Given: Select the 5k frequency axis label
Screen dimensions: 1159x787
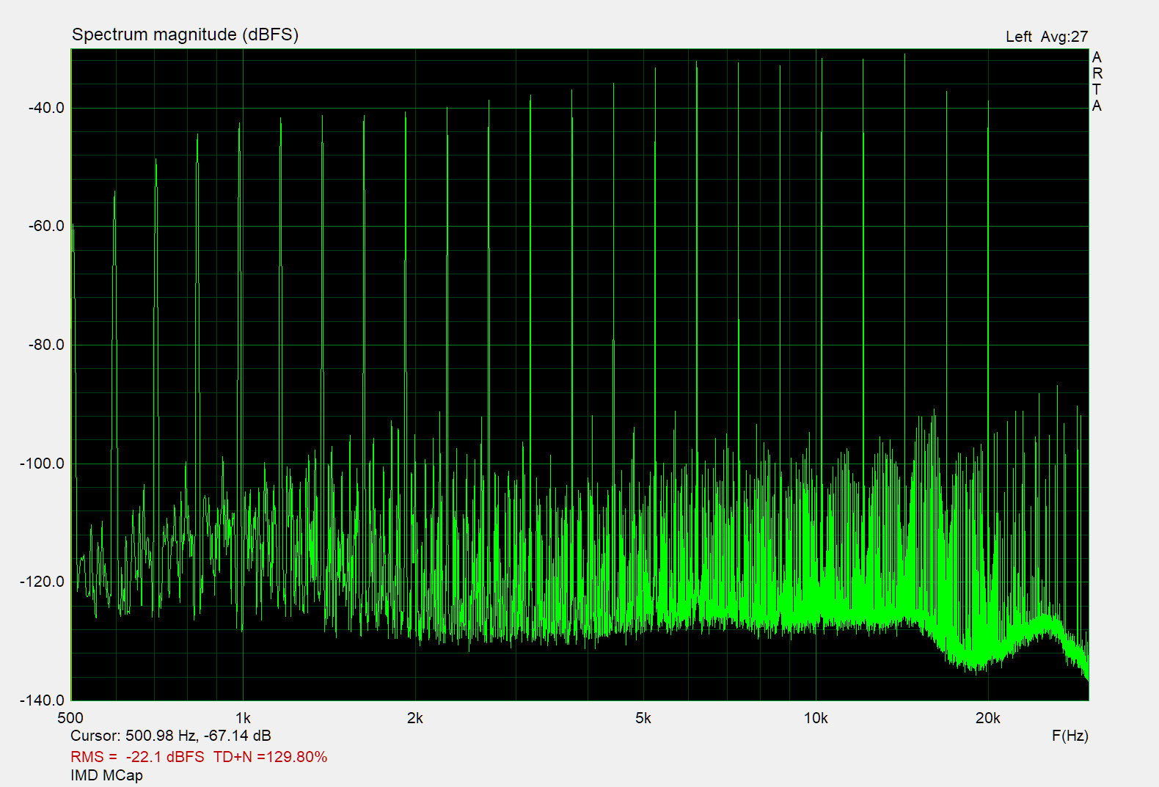Looking at the screenshot, I should click(x=643, y=718).
